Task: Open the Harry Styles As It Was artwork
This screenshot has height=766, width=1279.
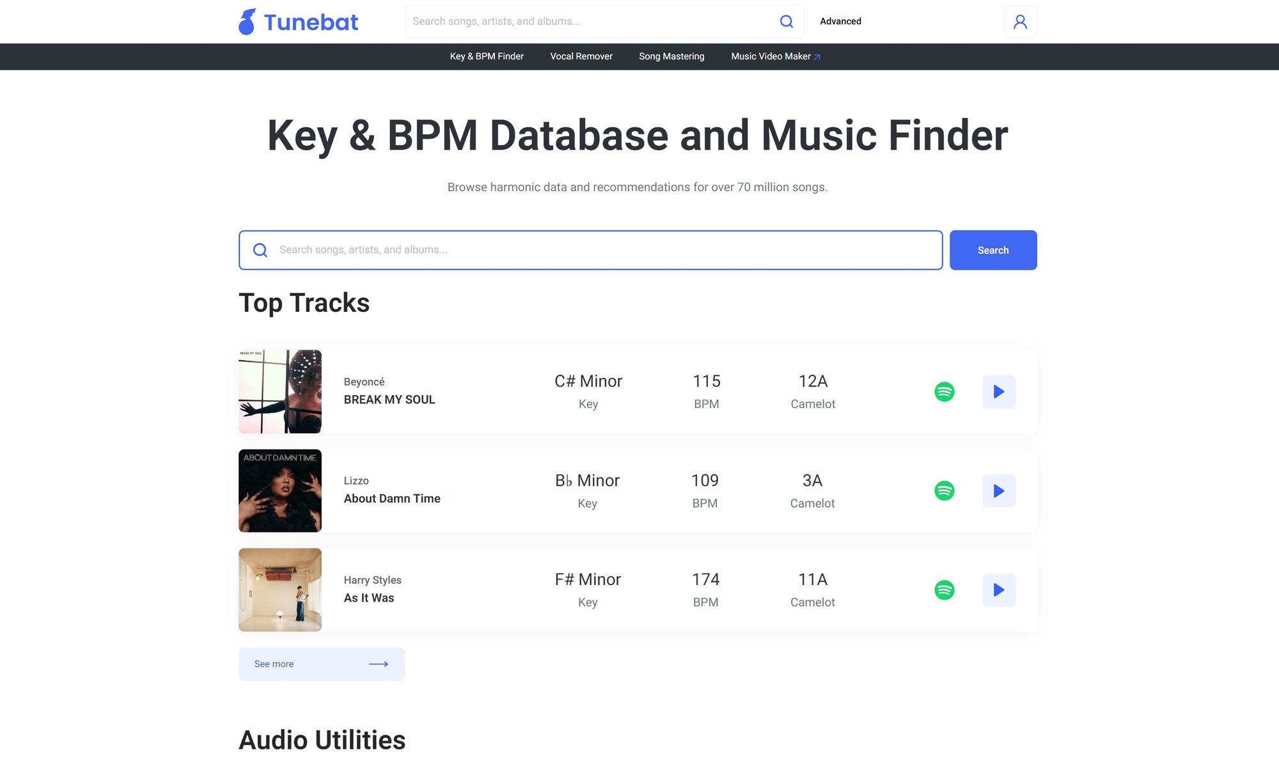Action: pos(279,590)
